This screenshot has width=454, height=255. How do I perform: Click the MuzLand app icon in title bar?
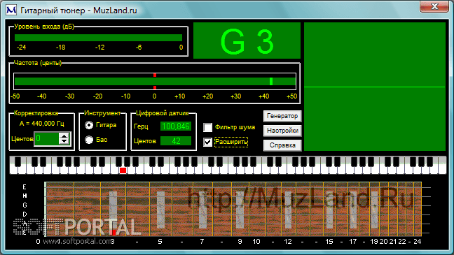click(x=11, y=10)
